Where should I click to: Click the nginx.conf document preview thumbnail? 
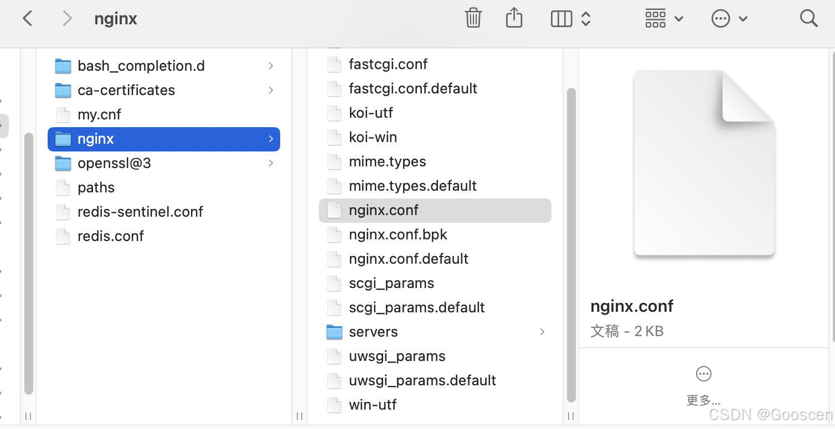703,162
